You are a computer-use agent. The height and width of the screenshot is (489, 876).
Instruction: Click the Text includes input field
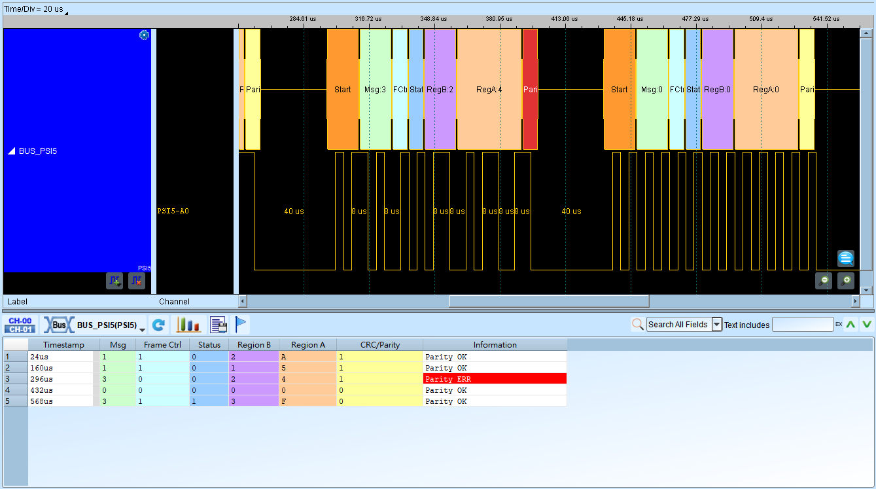click(803, 325)
